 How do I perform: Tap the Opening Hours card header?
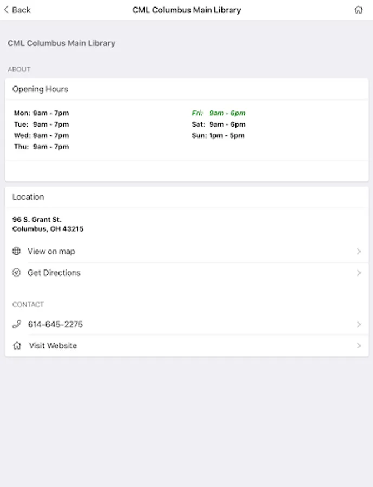(x=41, y=89)
